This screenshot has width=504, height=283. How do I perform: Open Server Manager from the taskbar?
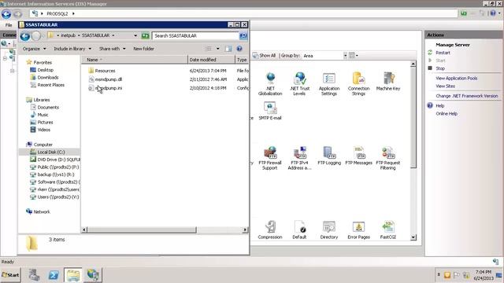click(x=34, y=275)
